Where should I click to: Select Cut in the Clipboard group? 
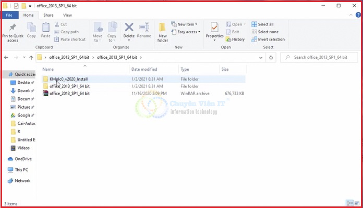60,24
